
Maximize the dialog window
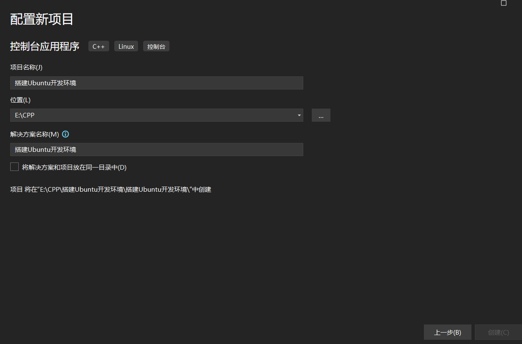[504, 3]
